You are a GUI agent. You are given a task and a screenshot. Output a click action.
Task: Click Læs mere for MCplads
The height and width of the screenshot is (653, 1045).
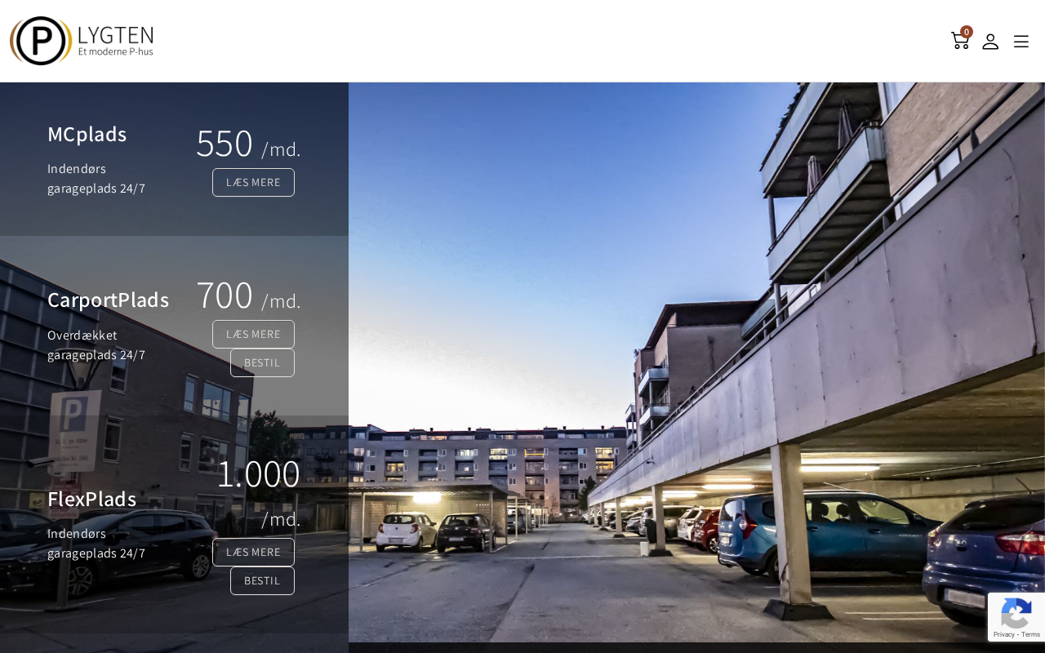253,183
